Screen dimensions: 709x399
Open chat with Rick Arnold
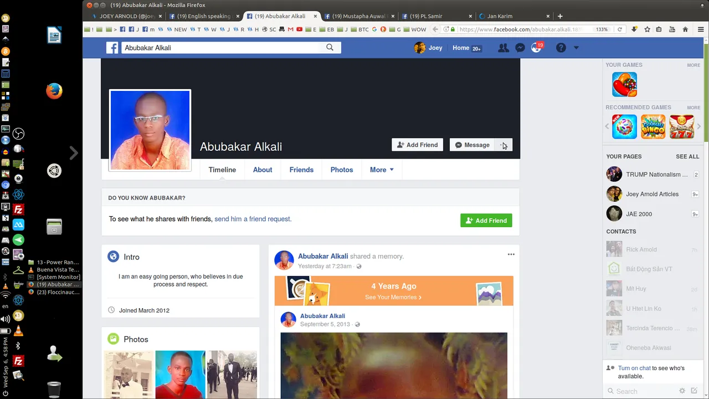653,249
